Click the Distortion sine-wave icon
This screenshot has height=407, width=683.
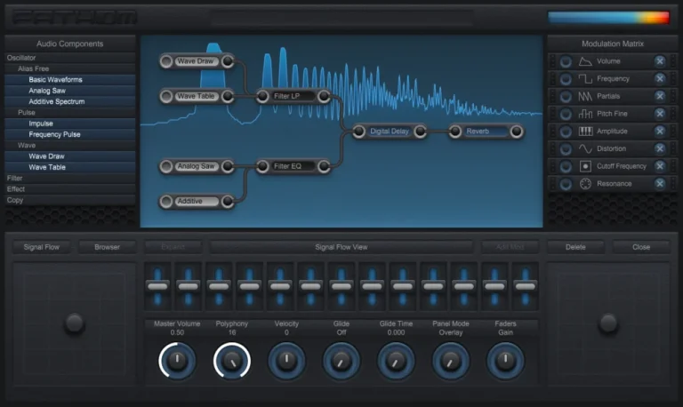coord(585,148)
